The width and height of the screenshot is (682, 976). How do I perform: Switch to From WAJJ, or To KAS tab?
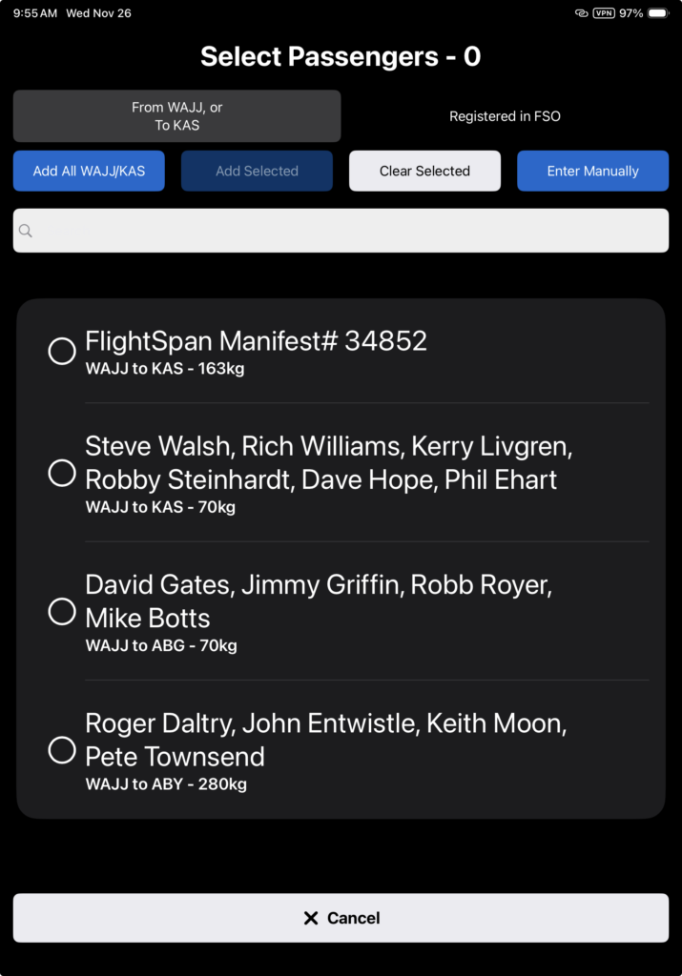(176, 116)
